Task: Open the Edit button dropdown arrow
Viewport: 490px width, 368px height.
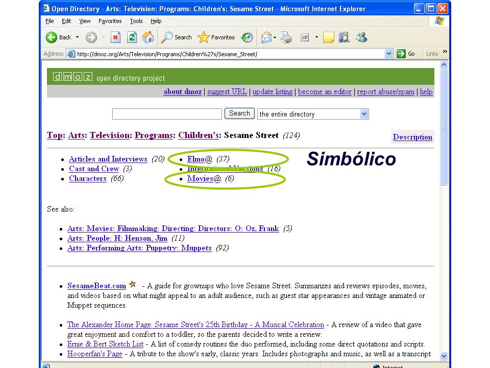Action: click(316, 37)
